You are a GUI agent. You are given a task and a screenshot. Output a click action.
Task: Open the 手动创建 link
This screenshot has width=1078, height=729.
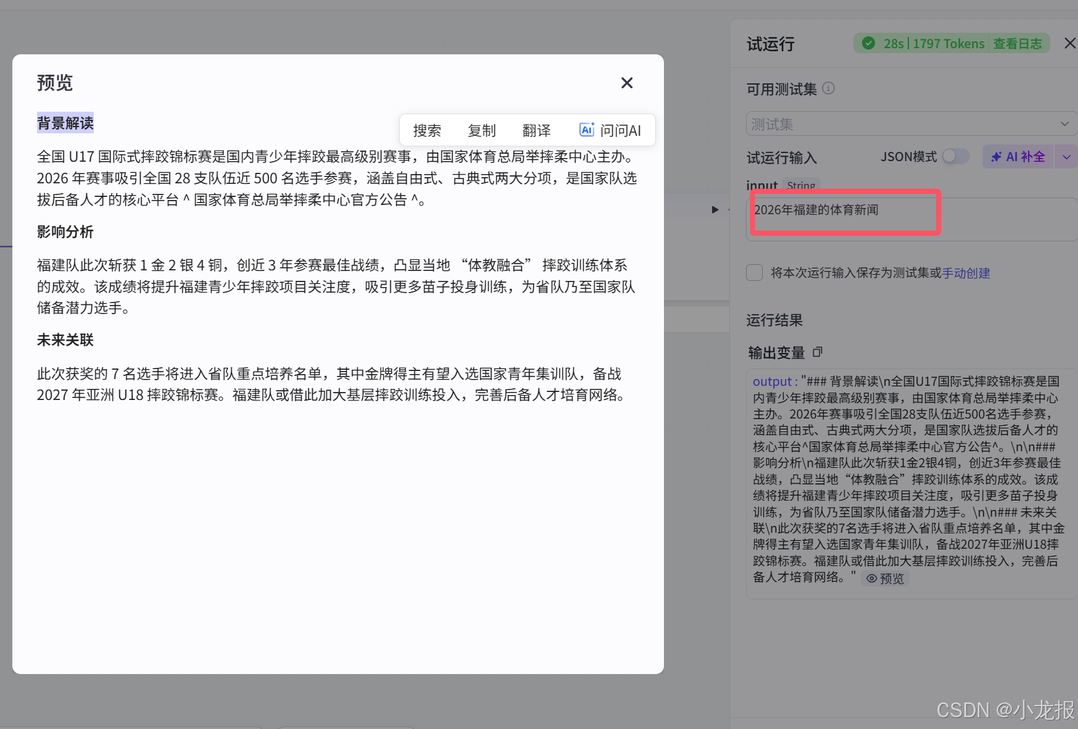tap(966, 273)
